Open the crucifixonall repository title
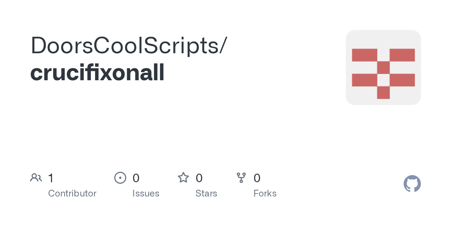Image resolution: width=451 pixels, height=225 pixels. tap(97, 73)
